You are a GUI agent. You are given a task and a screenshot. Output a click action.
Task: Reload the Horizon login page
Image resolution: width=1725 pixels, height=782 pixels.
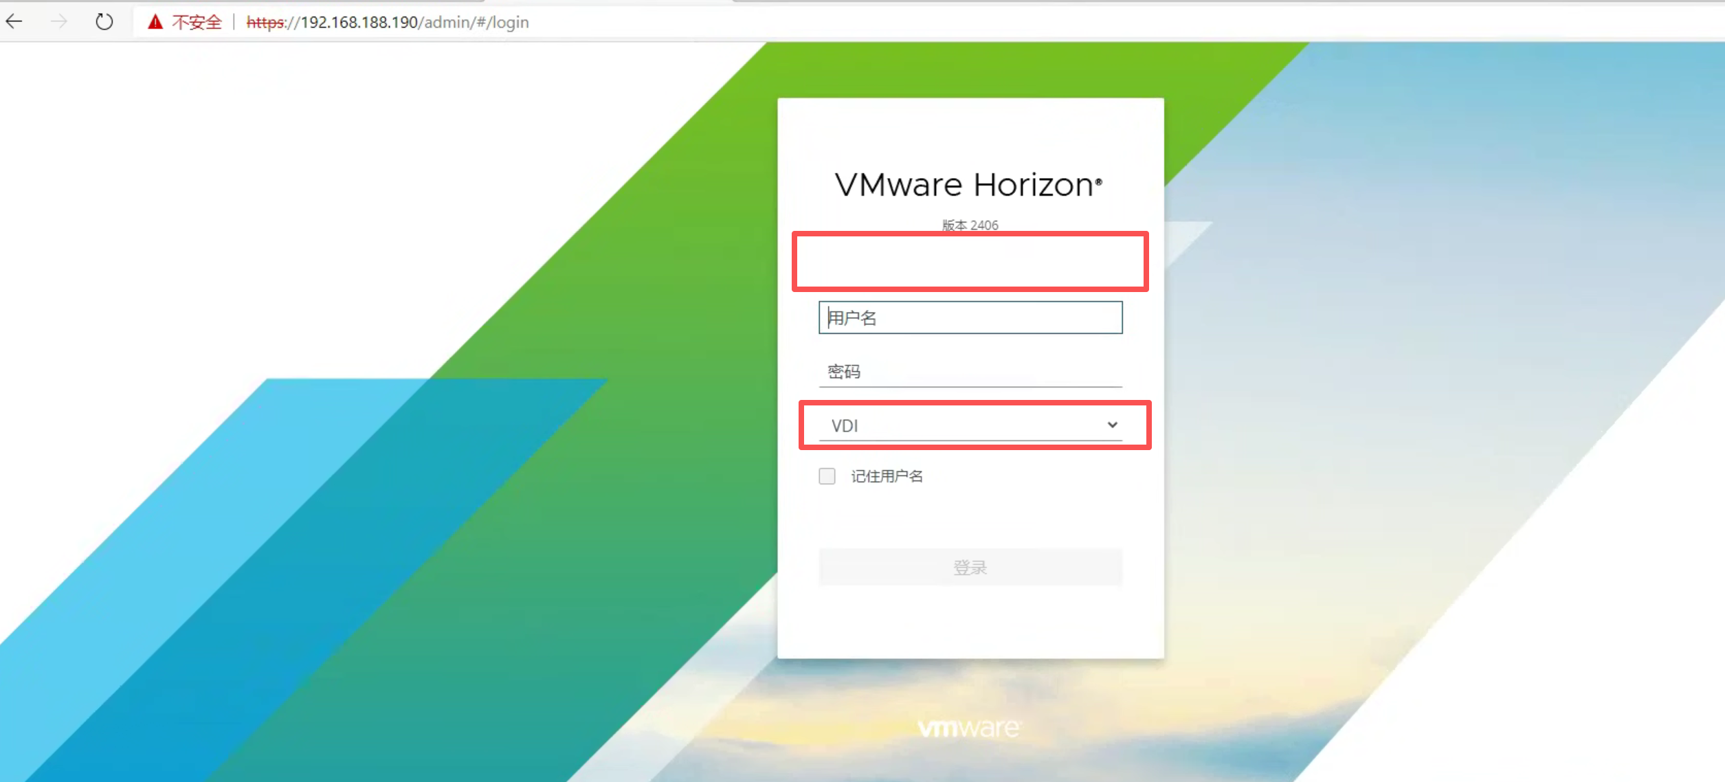click(104, 22)
